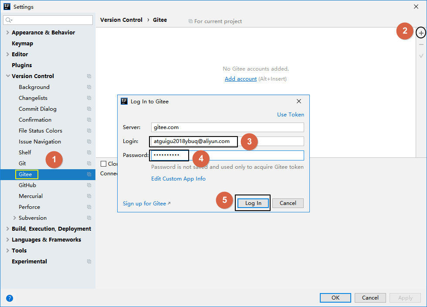Collapse the Version Control section
Image resolution: width=427 pixels, height=307 pixels.
(x=7, y=76)
